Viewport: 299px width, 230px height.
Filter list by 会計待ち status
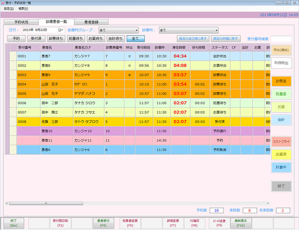115,39
